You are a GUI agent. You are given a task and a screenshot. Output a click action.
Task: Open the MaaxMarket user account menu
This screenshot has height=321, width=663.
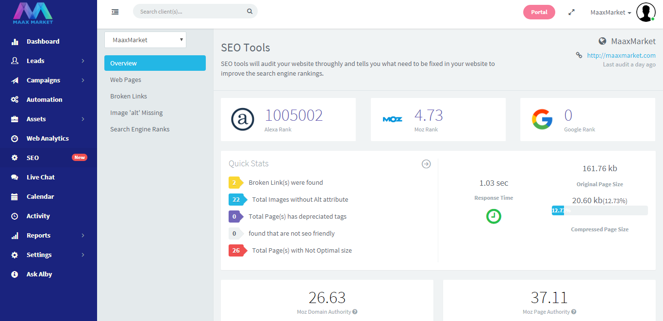pyautogui.click(x=611, y=13)
